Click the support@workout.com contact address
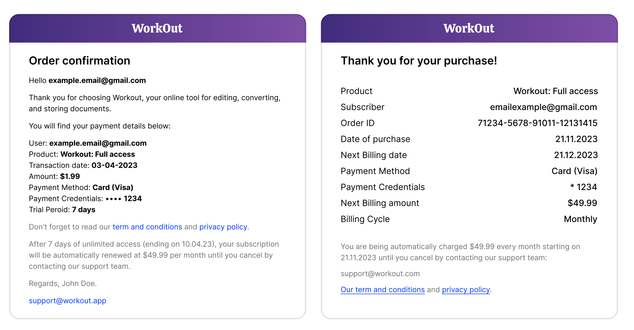Viewport: 634px width, 330px height. 380,274
